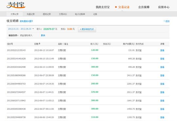View details for transaction 2012052212155143
Screen dimensions: 177x121
click(x=162, y=50)
